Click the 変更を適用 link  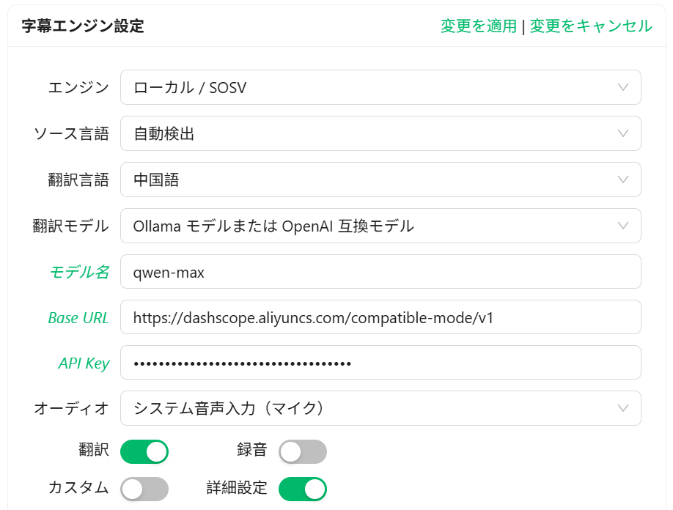(x=479, y=26)
